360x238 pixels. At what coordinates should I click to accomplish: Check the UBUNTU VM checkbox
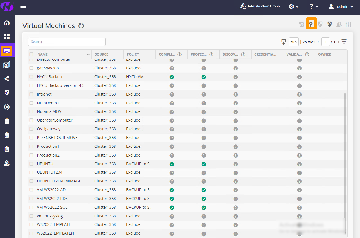tap(31, 164)
